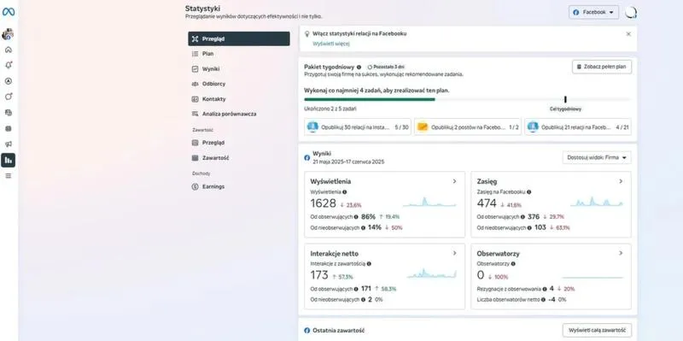683x341 pixels.
Task: Click info icon next to Pakiet tygodniowy
Action: 359,68
